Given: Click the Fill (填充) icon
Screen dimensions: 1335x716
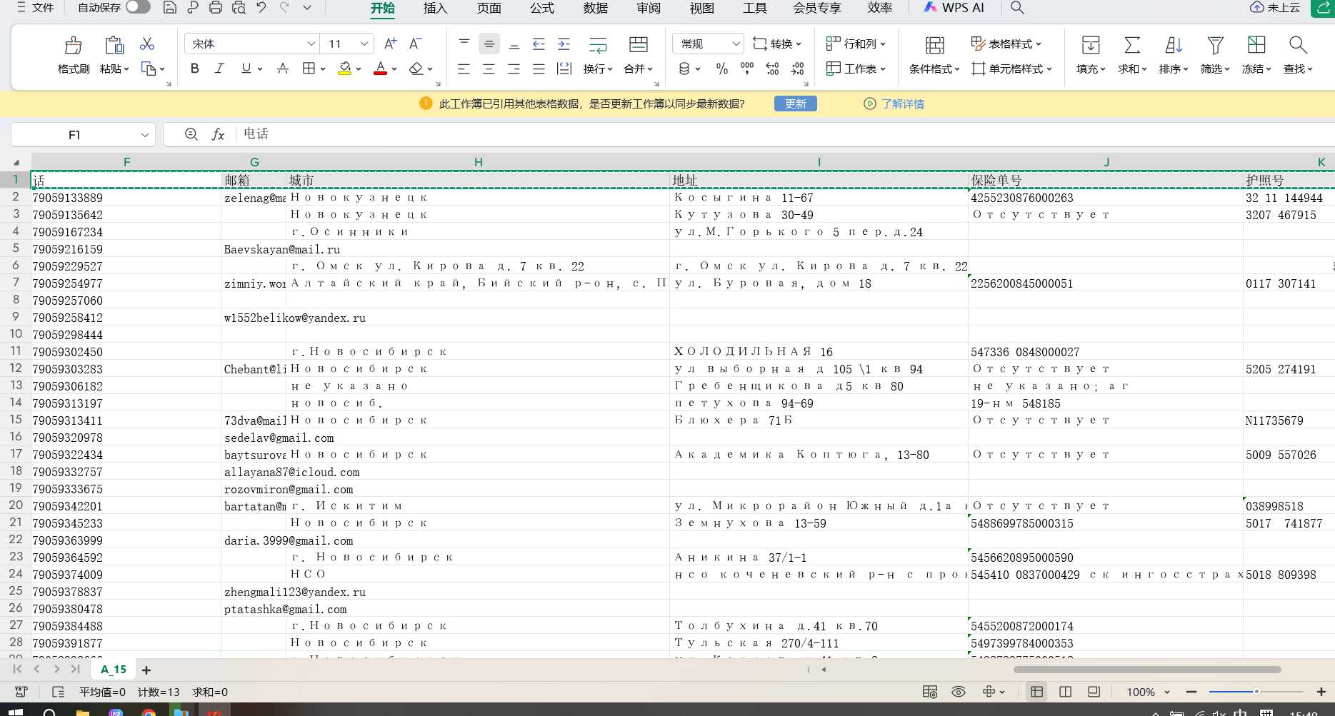Looking at the screenshot, I should pos(1091,46).
